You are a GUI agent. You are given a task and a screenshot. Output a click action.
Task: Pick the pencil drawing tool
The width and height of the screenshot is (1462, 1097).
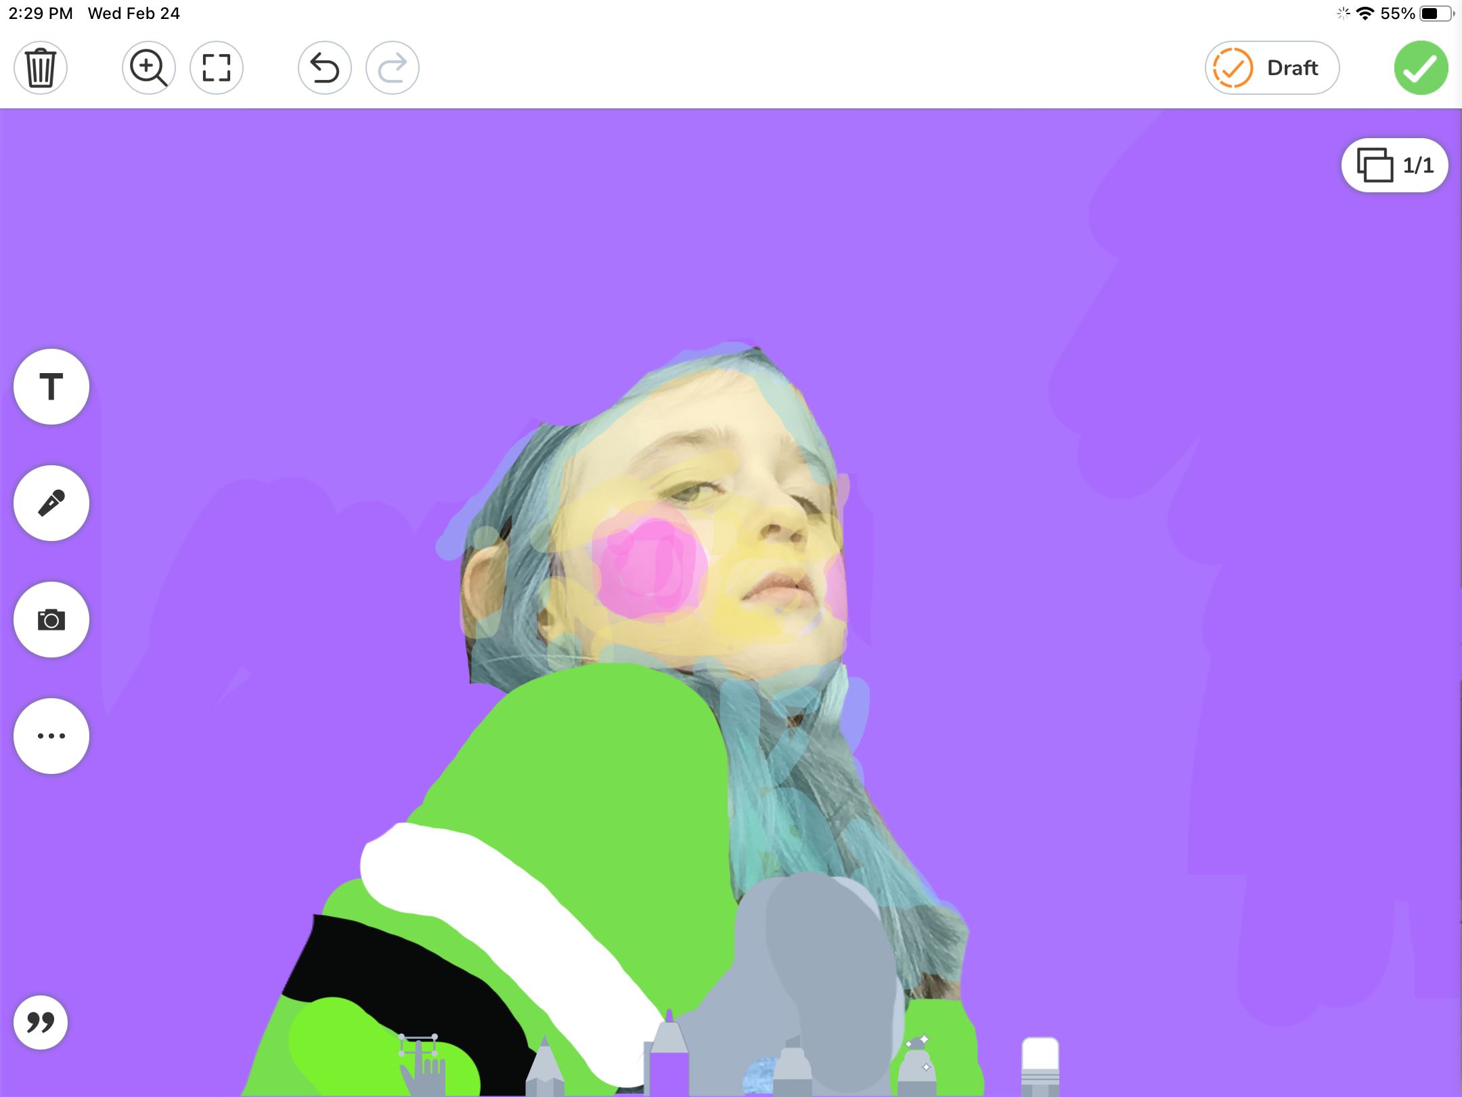click(545, 1070)
